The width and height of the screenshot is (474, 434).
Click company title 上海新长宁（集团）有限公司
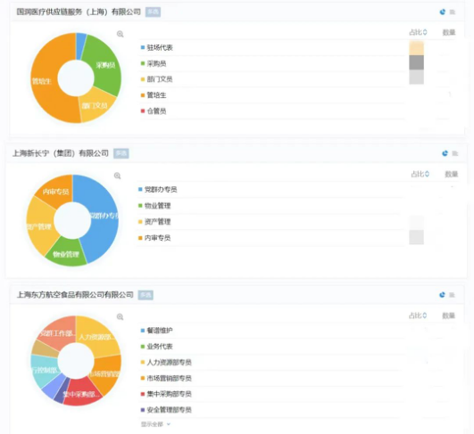61,153
